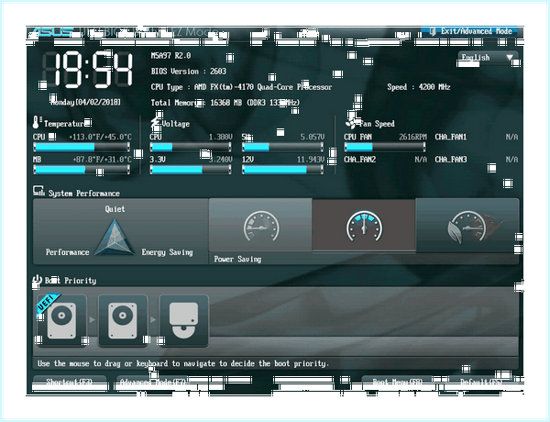The image size is (550, 422).
Task: Click the date Monday[04/02/2018]
Action: click(85, 102)
